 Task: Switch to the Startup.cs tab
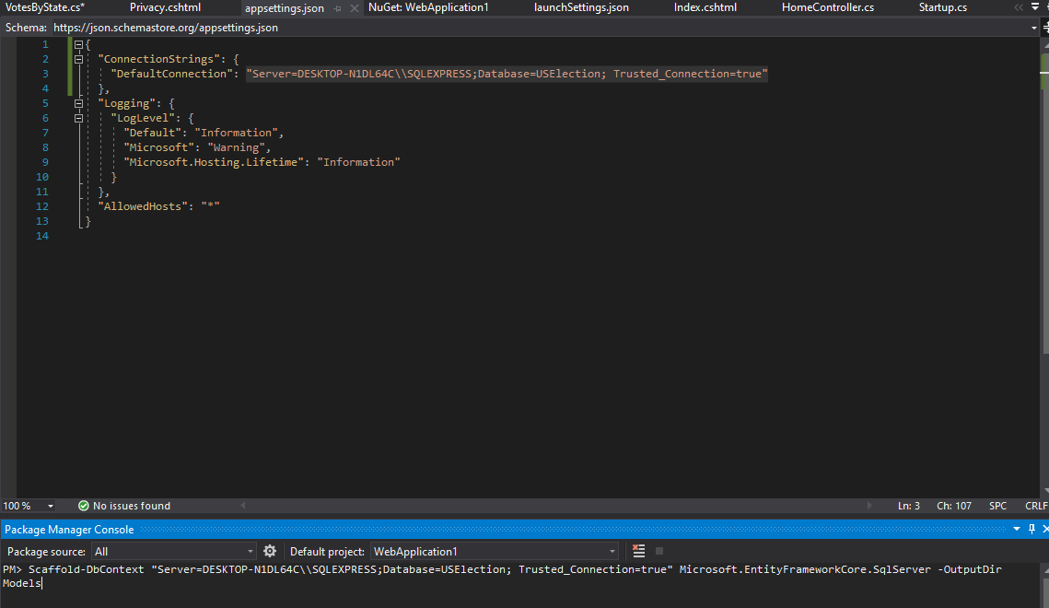pos(942,7)
